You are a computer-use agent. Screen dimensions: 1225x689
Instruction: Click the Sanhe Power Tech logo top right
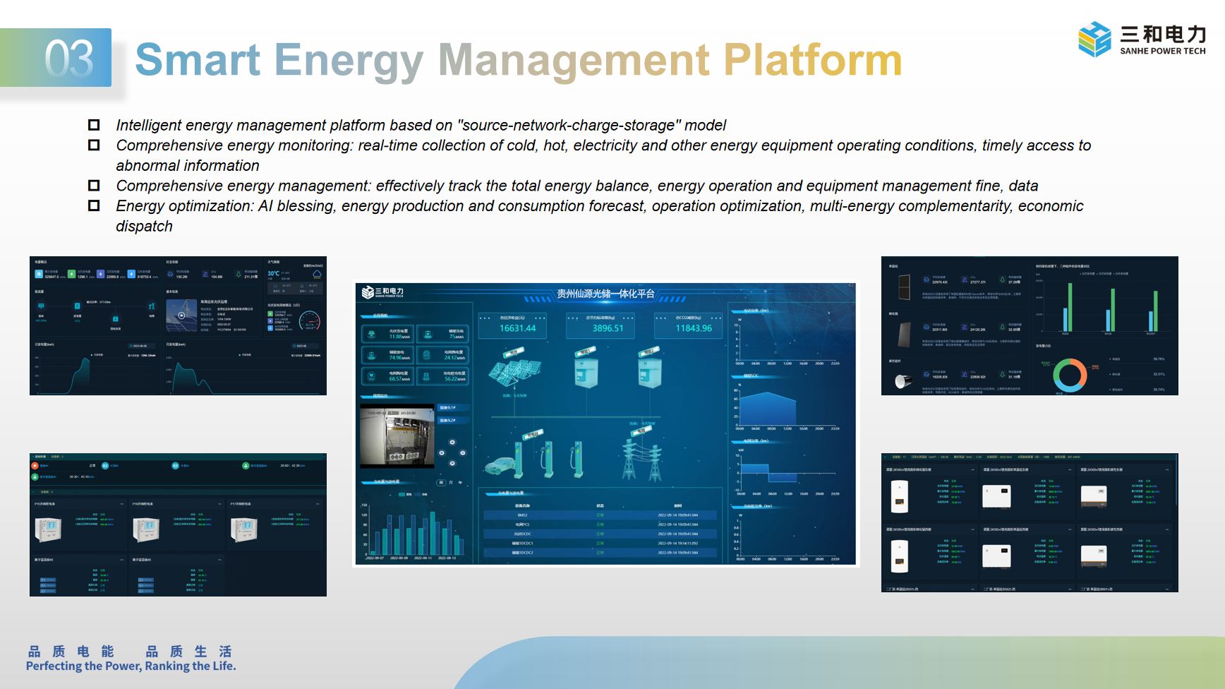[1141, 40]
